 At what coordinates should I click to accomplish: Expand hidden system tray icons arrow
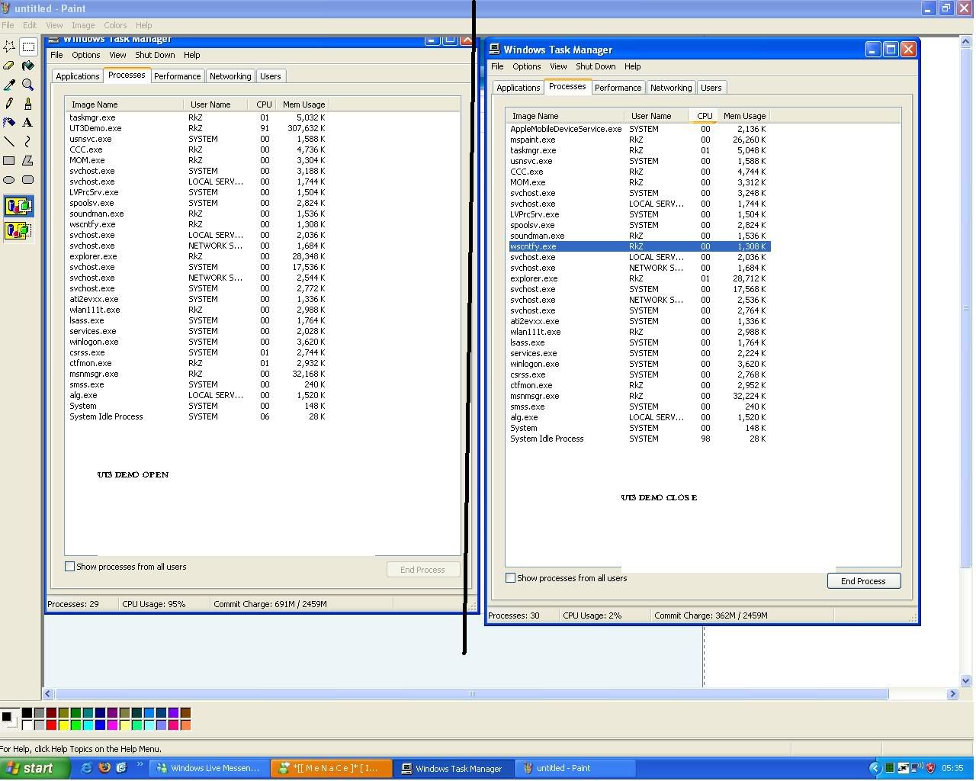tap(875, 768)
